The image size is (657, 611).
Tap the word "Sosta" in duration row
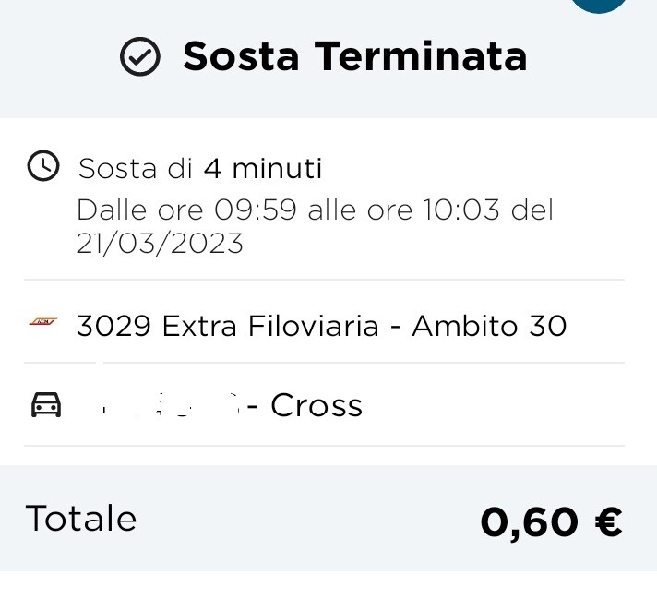(117, 169)
